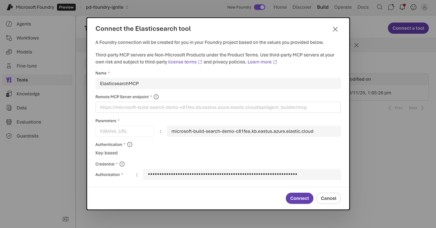
Task: Open notifications bell icon
Action: [x=402, y=7]
